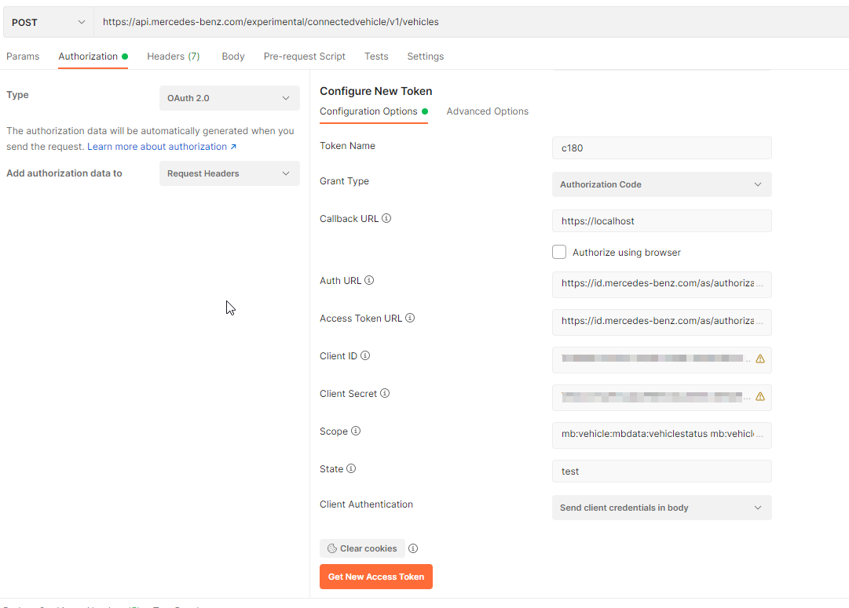Open the Pre-request Script tab
The width and height of the screenshot is (849, 608).
tap(304, 56)
